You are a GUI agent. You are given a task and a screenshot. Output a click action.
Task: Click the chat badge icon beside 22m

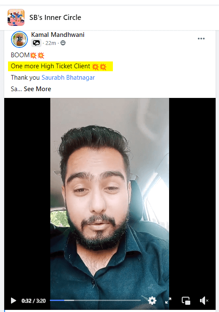point(36,43)
